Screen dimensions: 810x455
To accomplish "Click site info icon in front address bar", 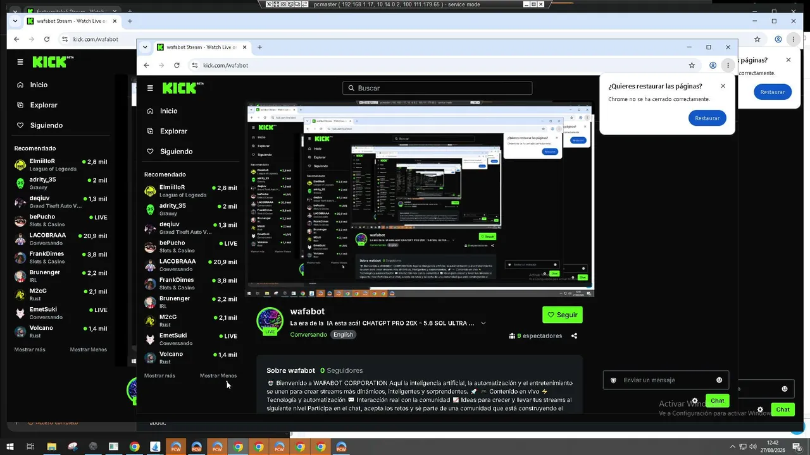I will pos(194,65).
